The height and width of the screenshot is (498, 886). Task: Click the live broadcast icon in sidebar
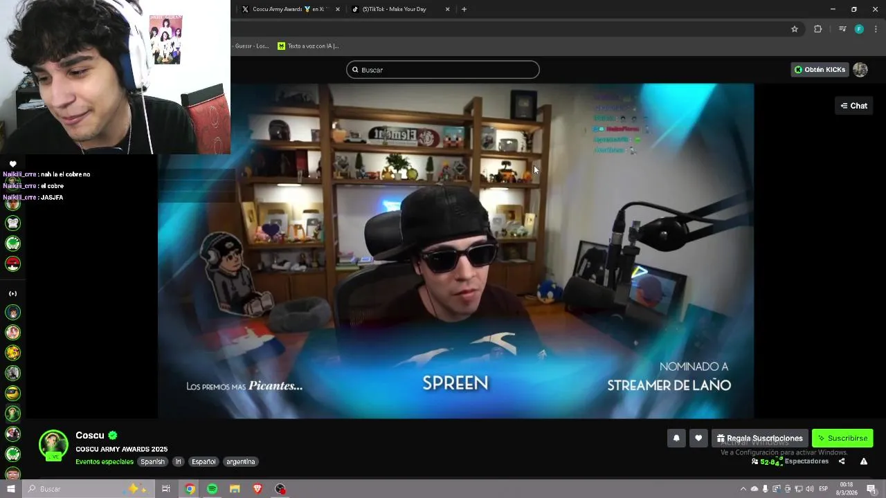[x=12, y=293]
